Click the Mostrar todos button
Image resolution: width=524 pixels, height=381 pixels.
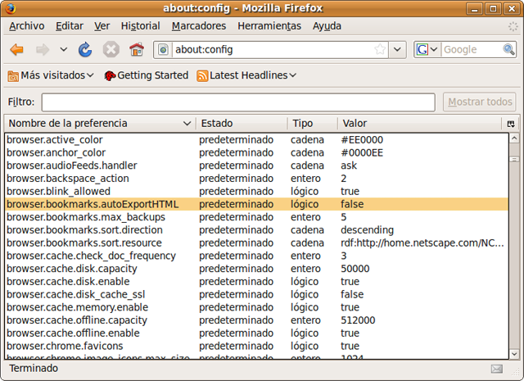pyautogui.click(x=480, y=102)
